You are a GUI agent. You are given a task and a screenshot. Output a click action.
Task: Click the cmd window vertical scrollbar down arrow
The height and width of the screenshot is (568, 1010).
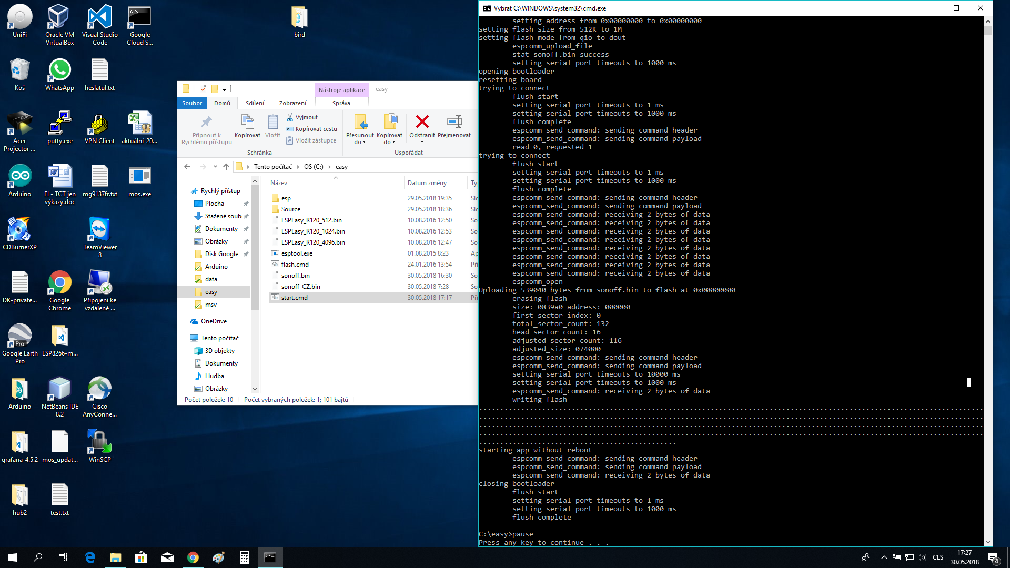point(988,542)
